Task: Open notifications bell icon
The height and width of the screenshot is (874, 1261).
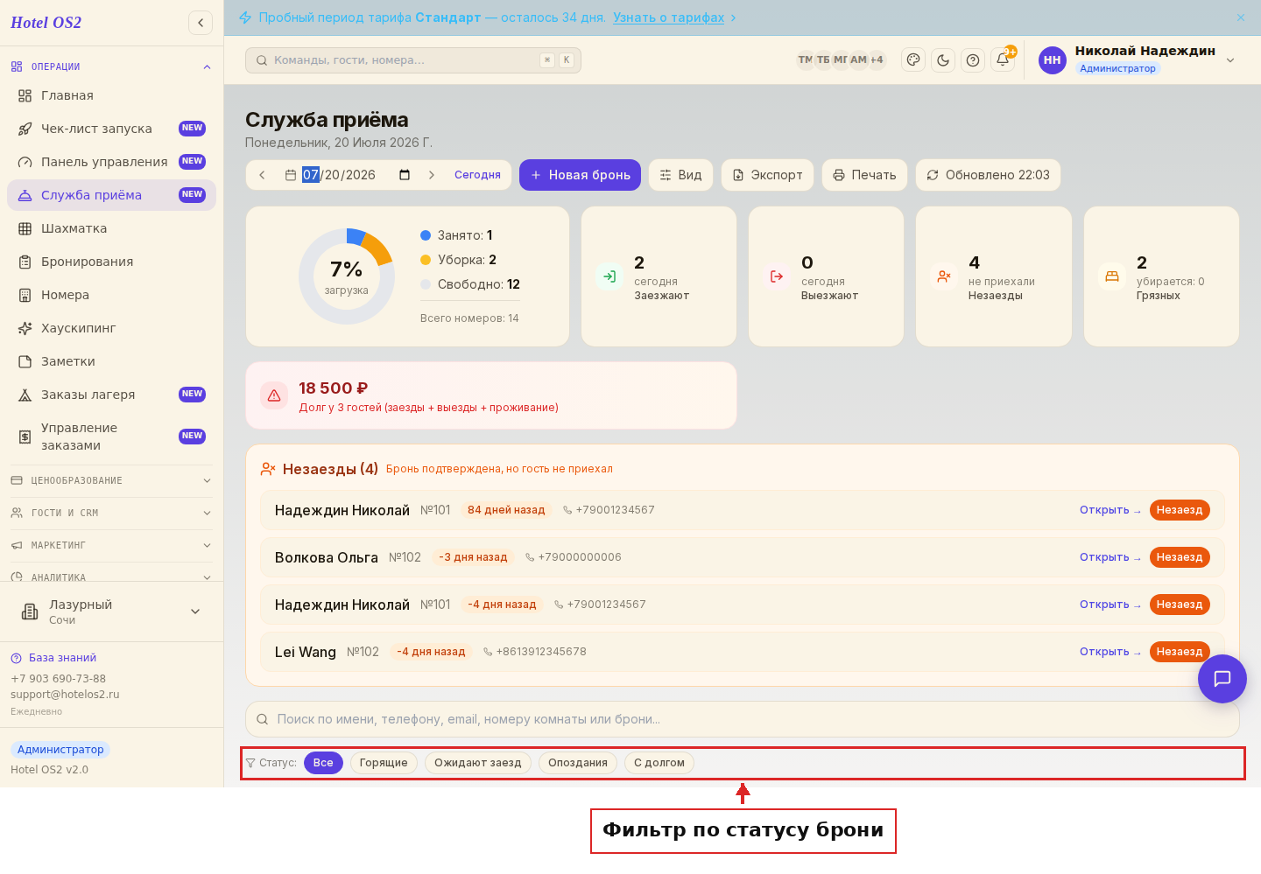Action: tap(1003, 59)
